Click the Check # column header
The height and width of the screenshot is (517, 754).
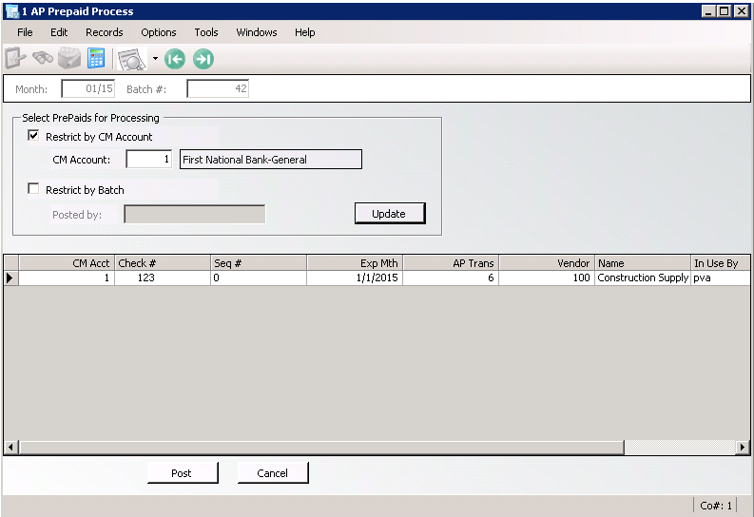pos(163,263)
